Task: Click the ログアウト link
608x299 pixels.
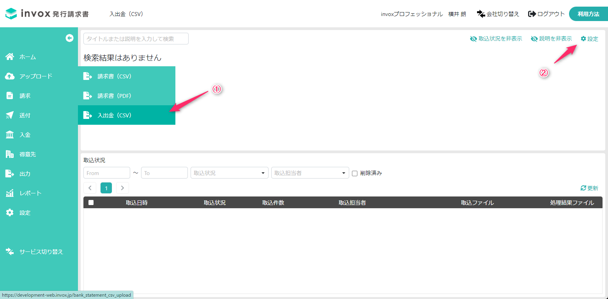Action: (x=546, y=14)
